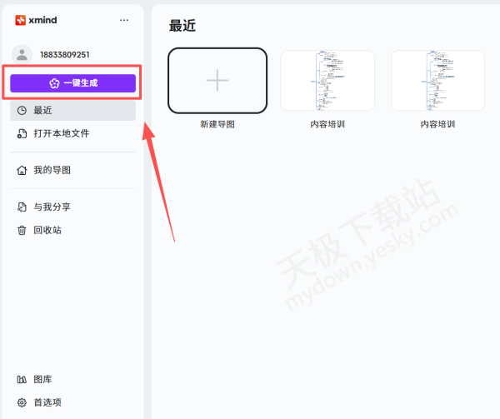Open the second 内容培训 thumbnail
The width and height of the screenshot is (500, 419).
pyautogui.click(x=438, y=80)
